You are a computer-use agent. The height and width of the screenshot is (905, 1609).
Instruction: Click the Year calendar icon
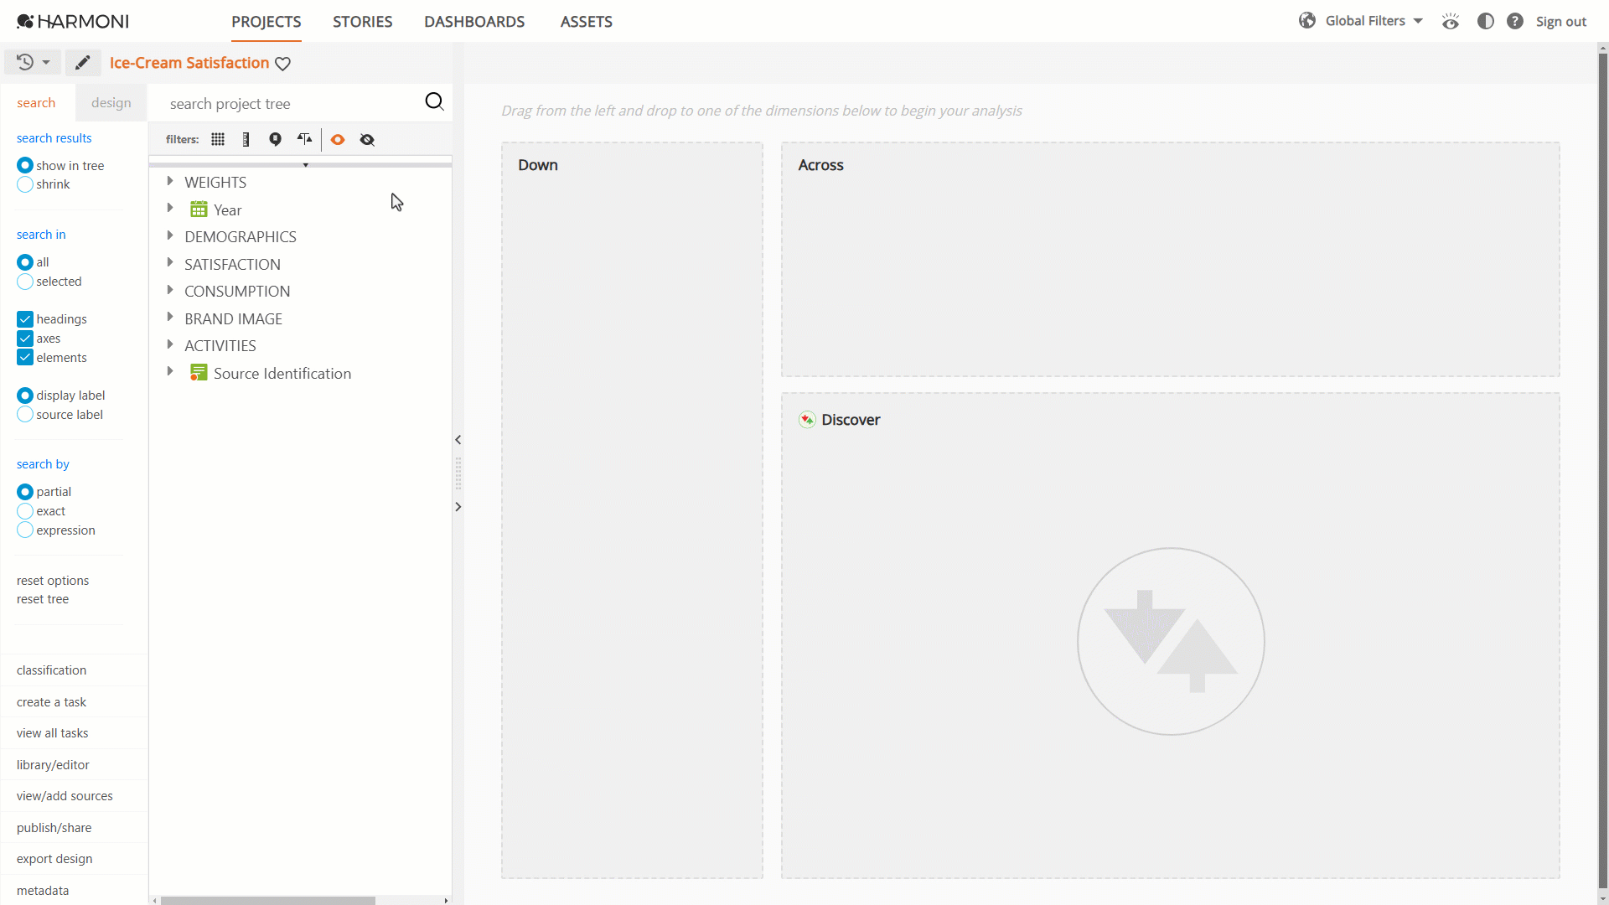[199, 209]
